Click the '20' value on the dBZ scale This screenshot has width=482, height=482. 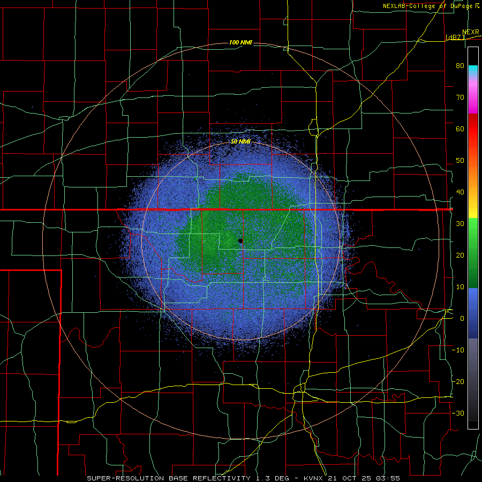click(x=460, y=255)
